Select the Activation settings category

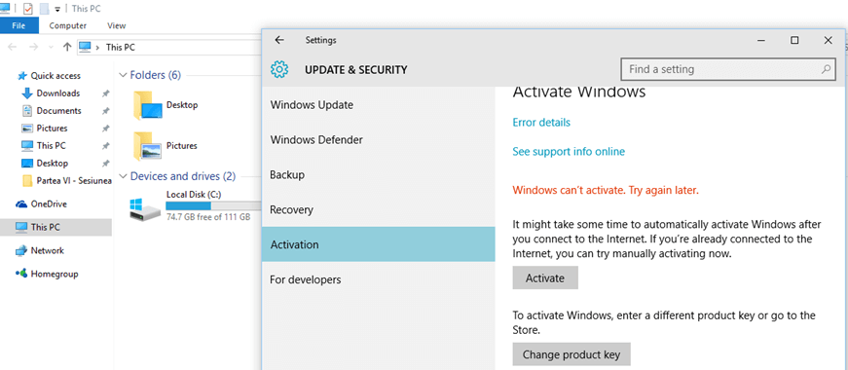point(378,244)
